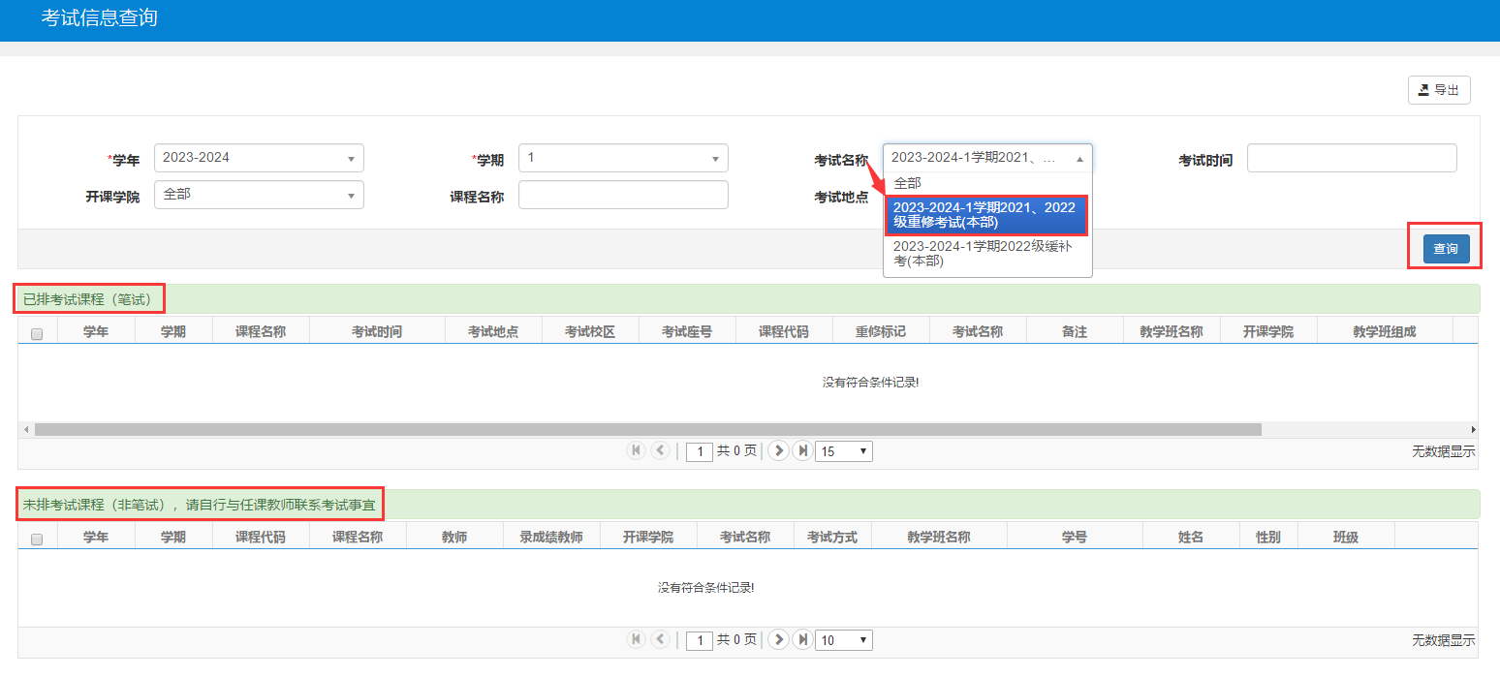Click page number field in written-exam pager
Image resolution: width=1500 pixels, height=678 pixels.
pyautogui.click(x=700, y=451)
